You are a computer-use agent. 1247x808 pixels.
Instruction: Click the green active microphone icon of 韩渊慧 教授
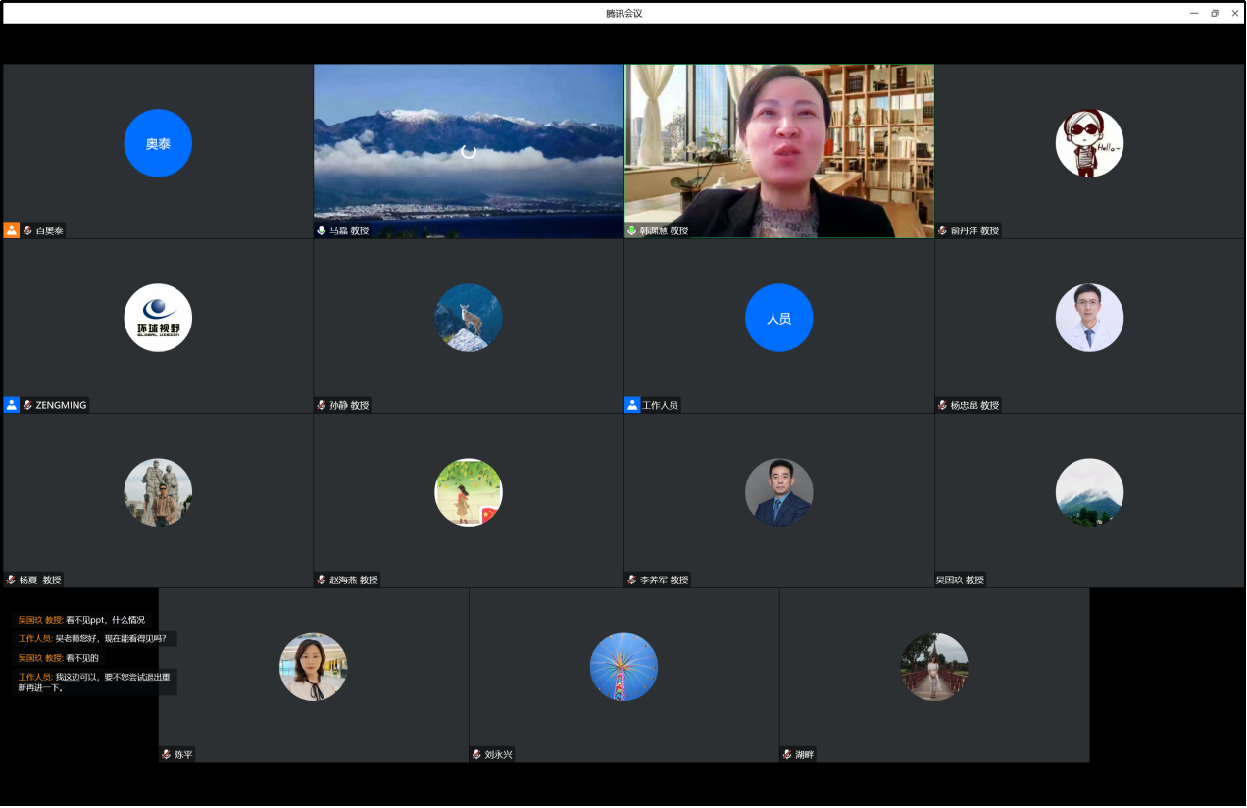(x=632, y=230)
